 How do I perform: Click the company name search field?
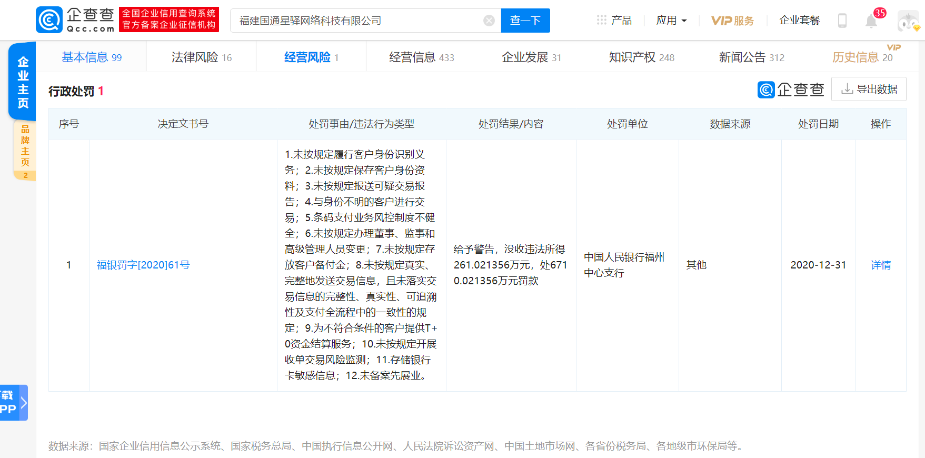(x=358, y=21)
